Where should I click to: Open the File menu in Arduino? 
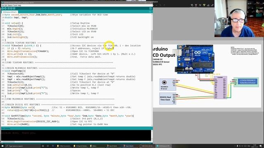tap(2, 5)
